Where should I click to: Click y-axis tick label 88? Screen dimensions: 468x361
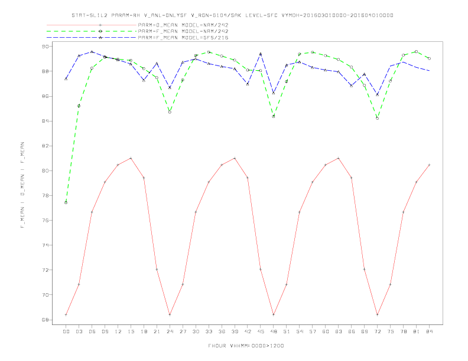click(x=45, y=71)
